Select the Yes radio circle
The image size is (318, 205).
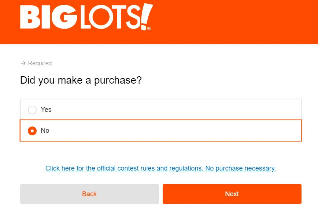[x=32, y=110]
